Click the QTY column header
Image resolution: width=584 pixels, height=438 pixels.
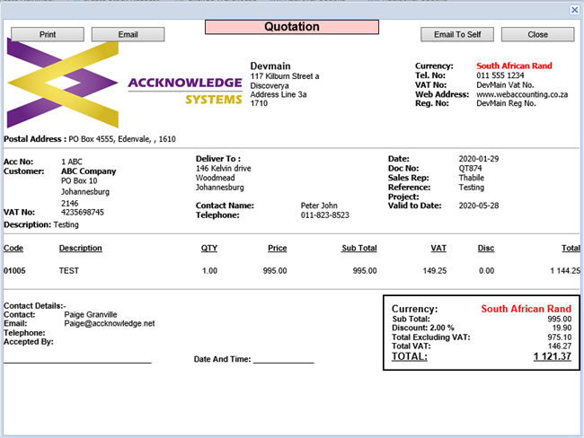click(x=209, y=248)
